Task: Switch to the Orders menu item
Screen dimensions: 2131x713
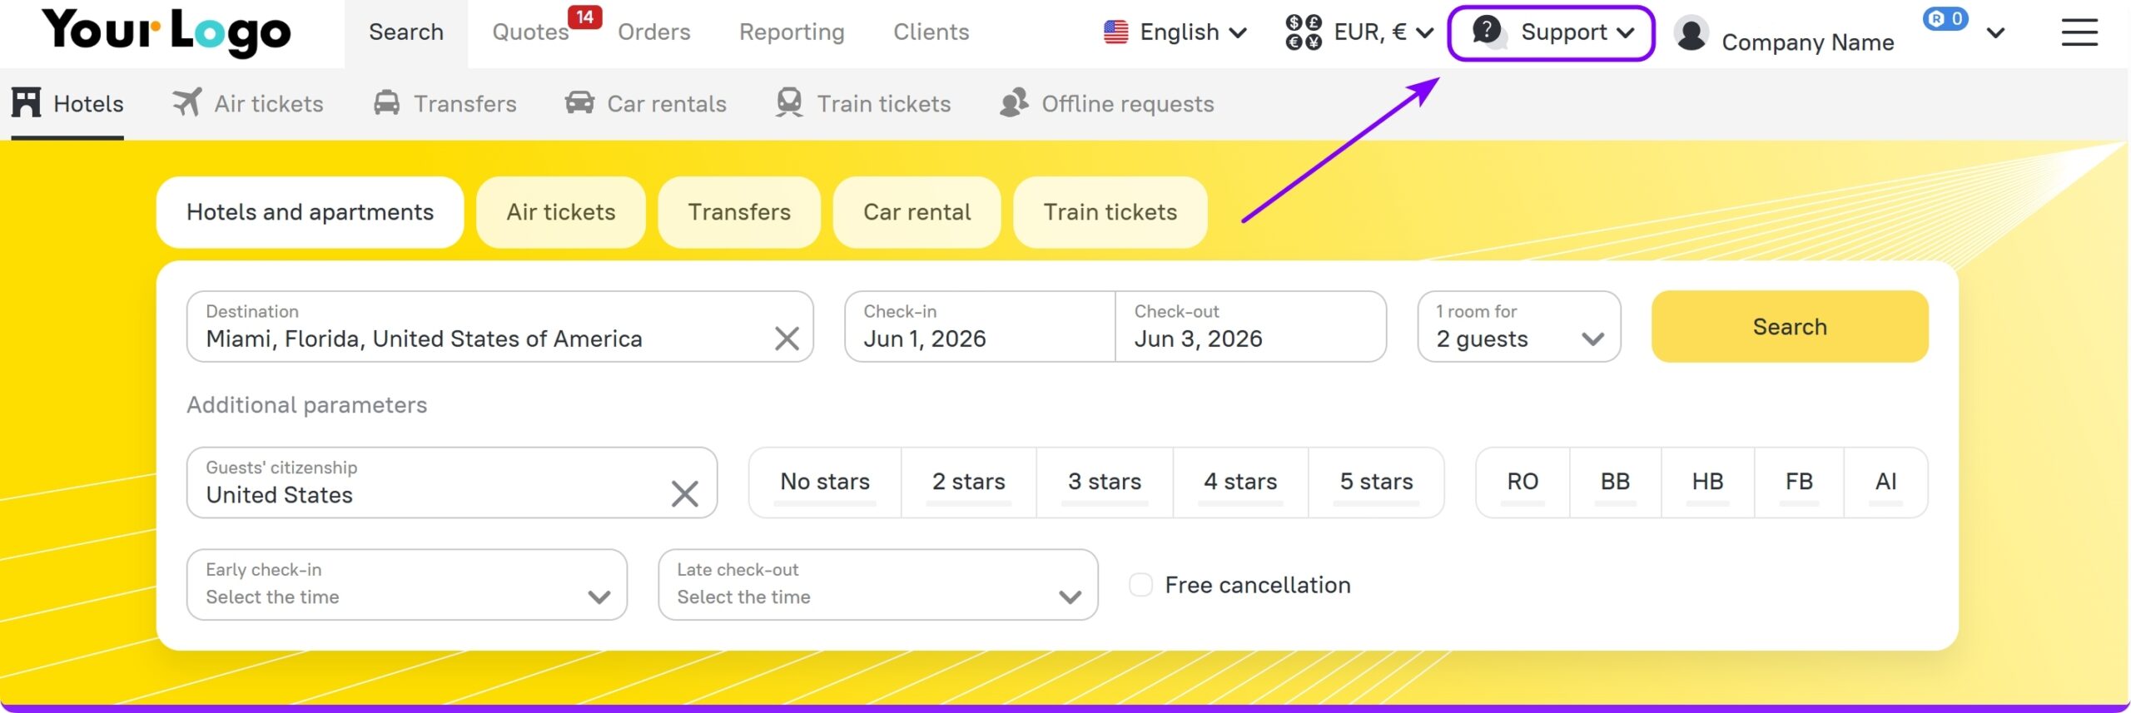Action: [653, 32]
